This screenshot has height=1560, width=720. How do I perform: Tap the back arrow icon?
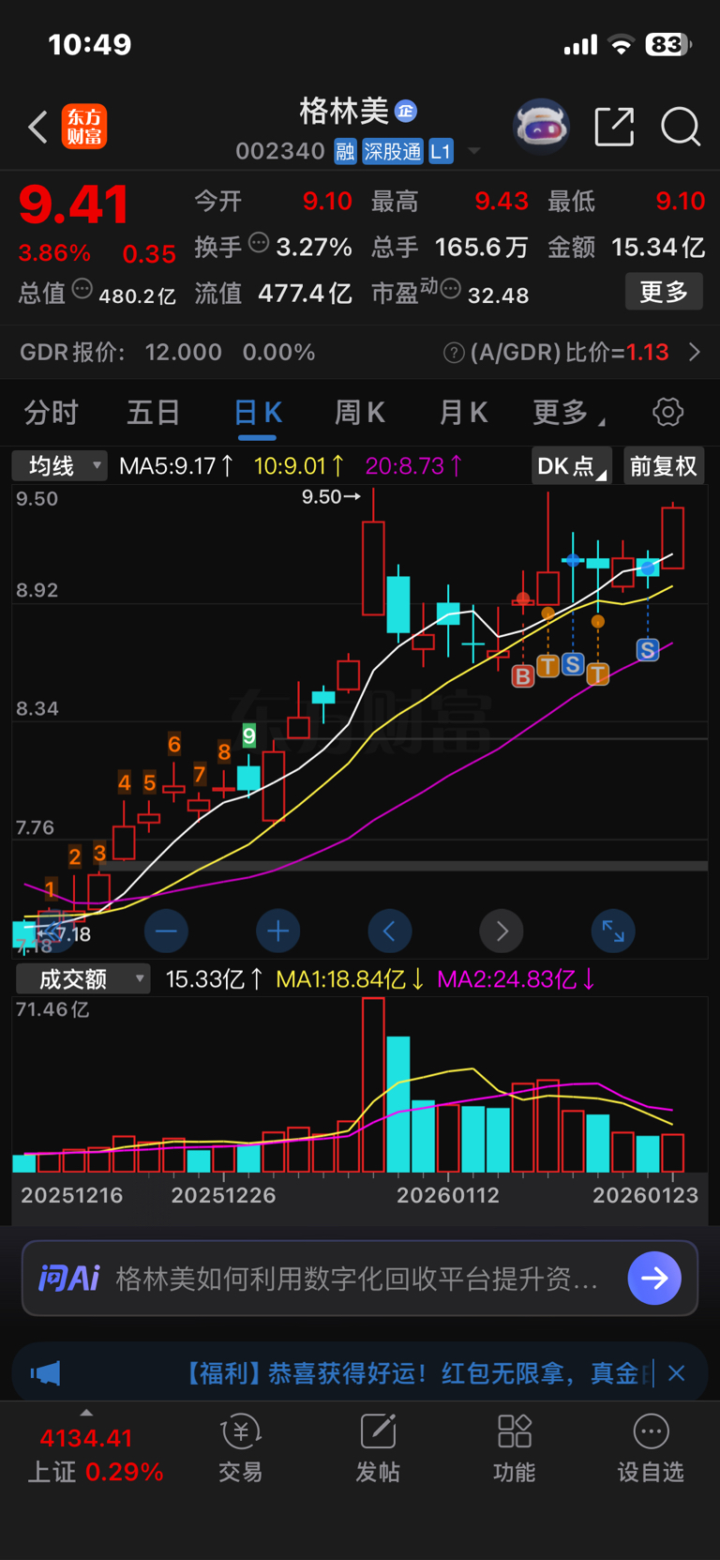pyautogui.click(x=37, y=127)
